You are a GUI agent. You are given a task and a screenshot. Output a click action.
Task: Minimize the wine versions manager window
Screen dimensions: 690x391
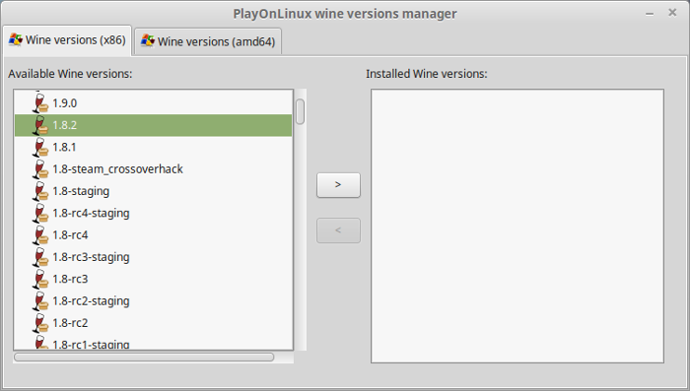650,14
